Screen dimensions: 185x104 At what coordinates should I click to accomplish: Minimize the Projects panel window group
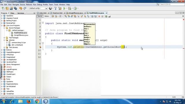click(34, 13)
